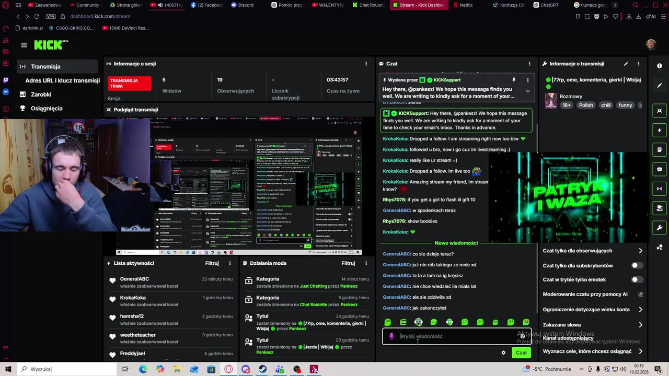This screenshot has height=376, width=669.
Task: Click the Nowe wiadomości chat divider
Action: [x=456, y=243]
